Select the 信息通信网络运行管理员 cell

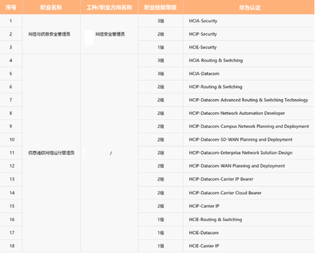point(51,153)
